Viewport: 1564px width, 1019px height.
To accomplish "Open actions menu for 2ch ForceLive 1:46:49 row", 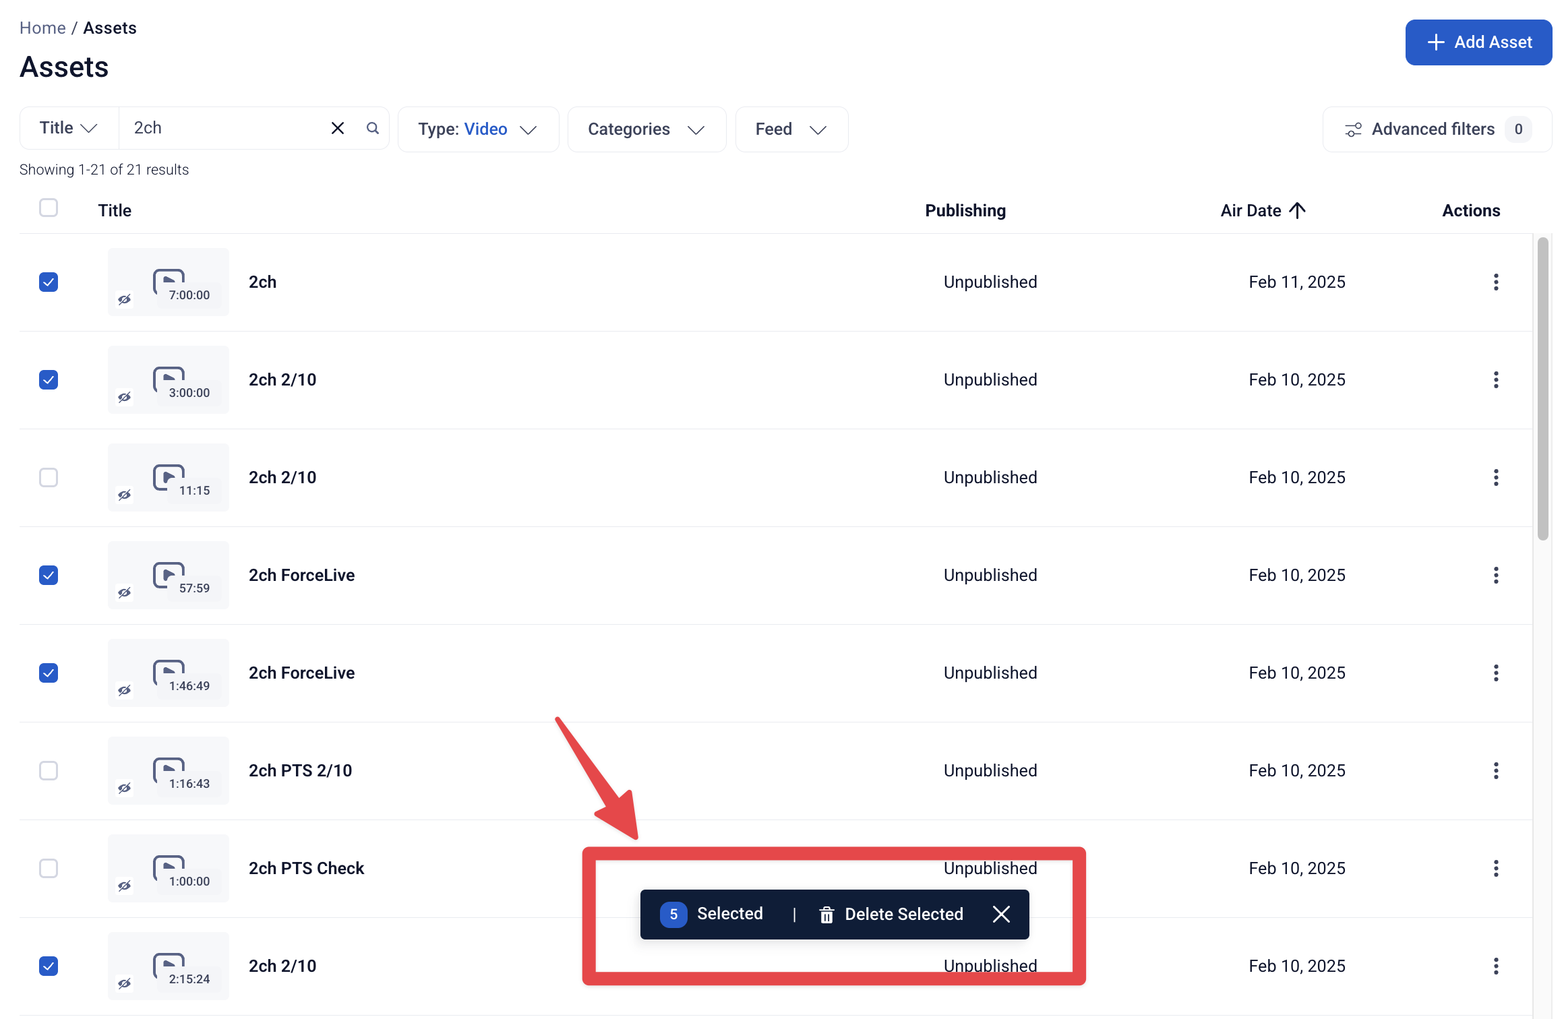I will click(x=1496, y=673).
